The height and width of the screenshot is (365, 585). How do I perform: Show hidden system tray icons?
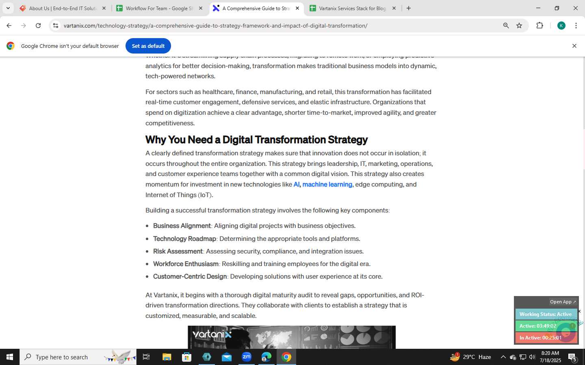click(503, 357)
